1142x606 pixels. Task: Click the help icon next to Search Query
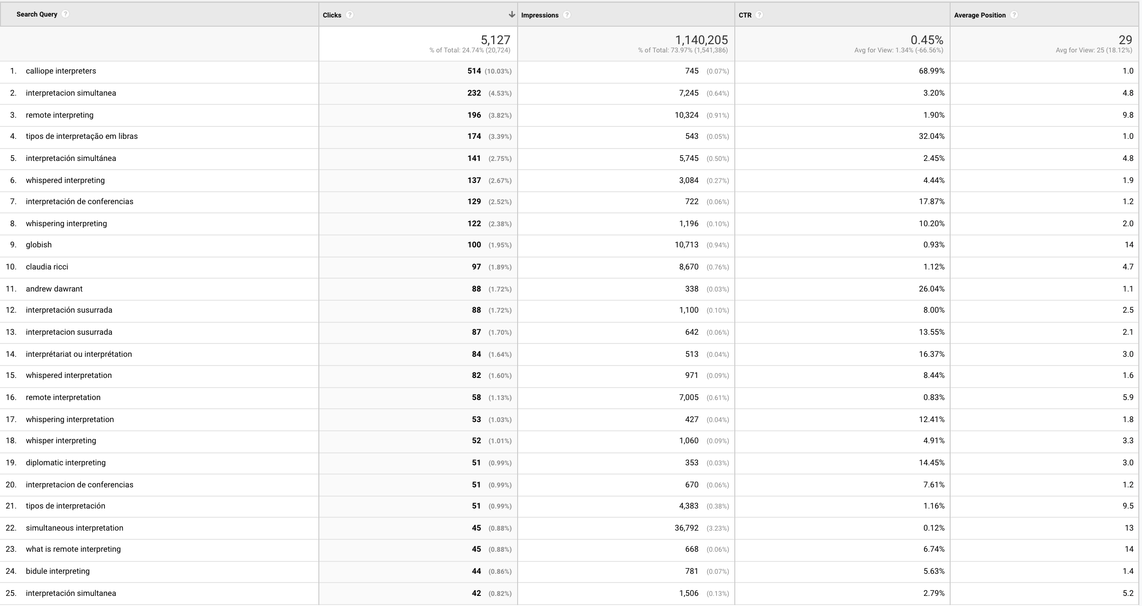point(65,14)
